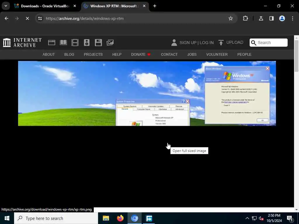Open the blue arrow app on the taskbar

pyautogui.click(x=149, y=218)
